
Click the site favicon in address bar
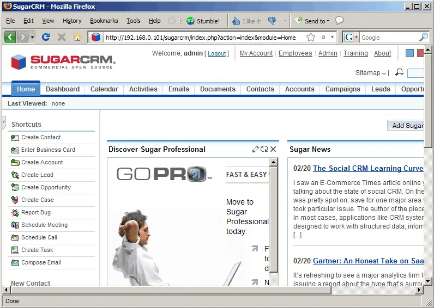point(96,37)
